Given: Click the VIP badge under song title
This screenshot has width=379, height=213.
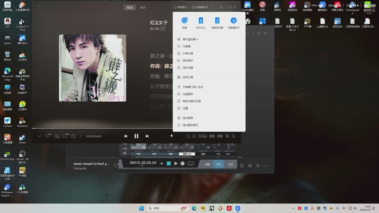Looking at the screenshot, I should (x=162, y=28).
